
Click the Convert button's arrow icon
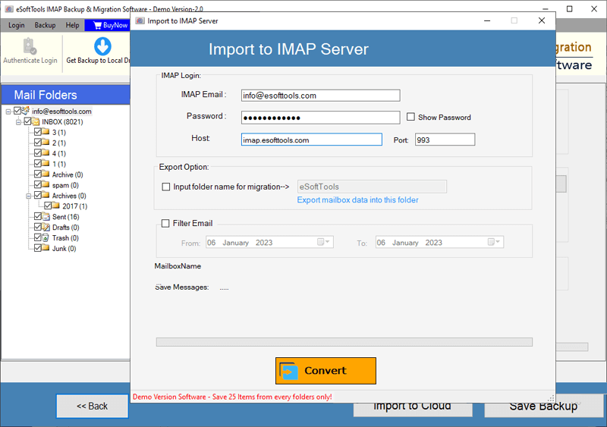289,371
